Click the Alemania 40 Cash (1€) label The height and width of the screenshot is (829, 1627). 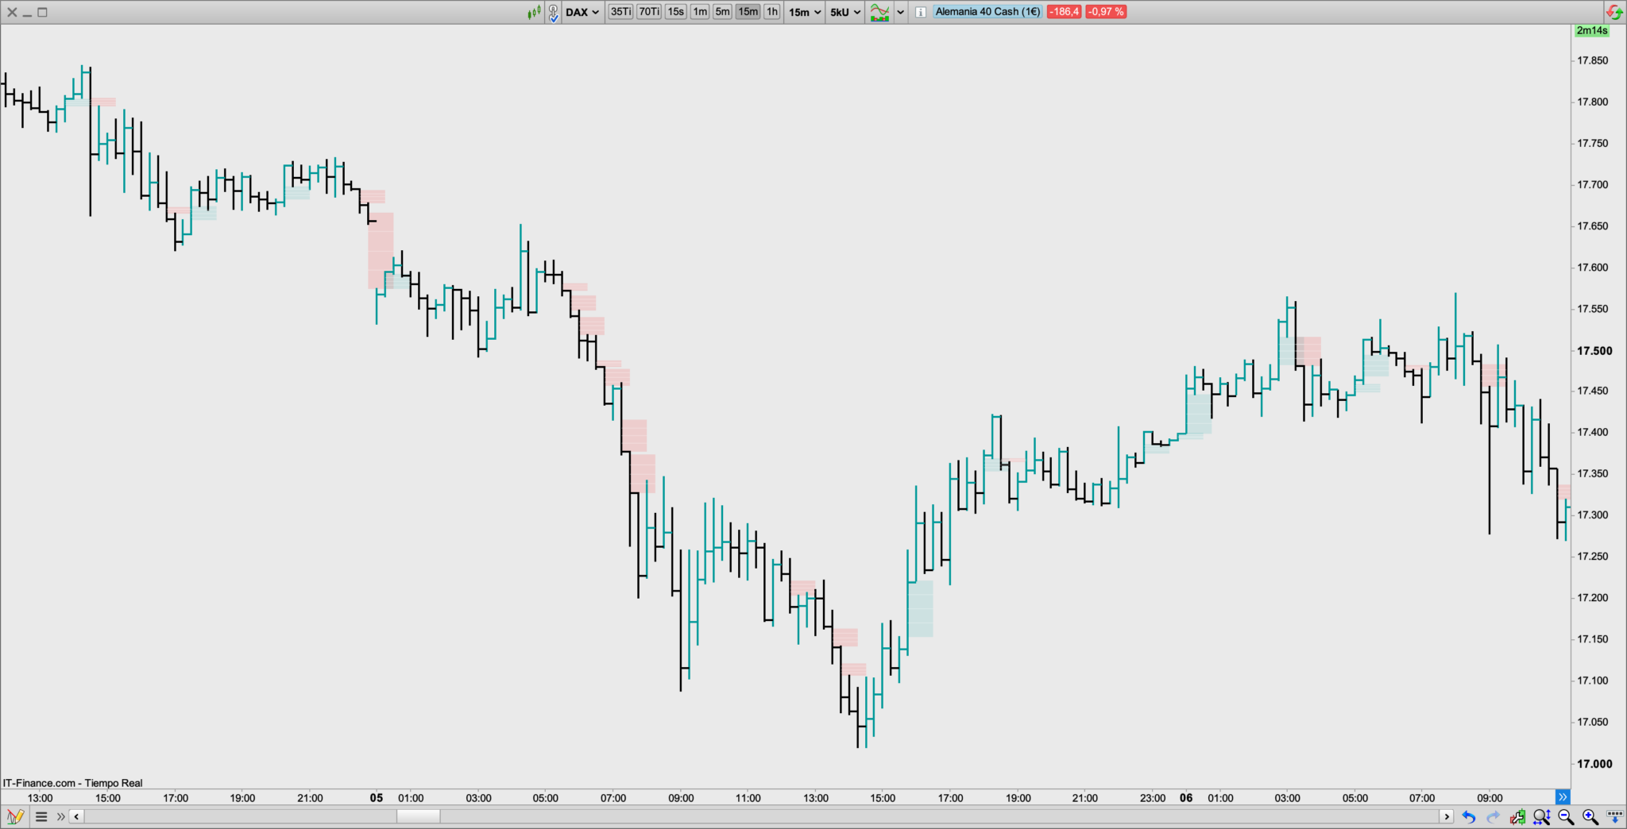coord(987,12)
